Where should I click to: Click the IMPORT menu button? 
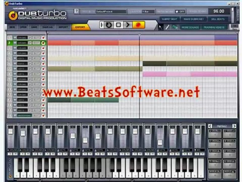coord(63,27)
